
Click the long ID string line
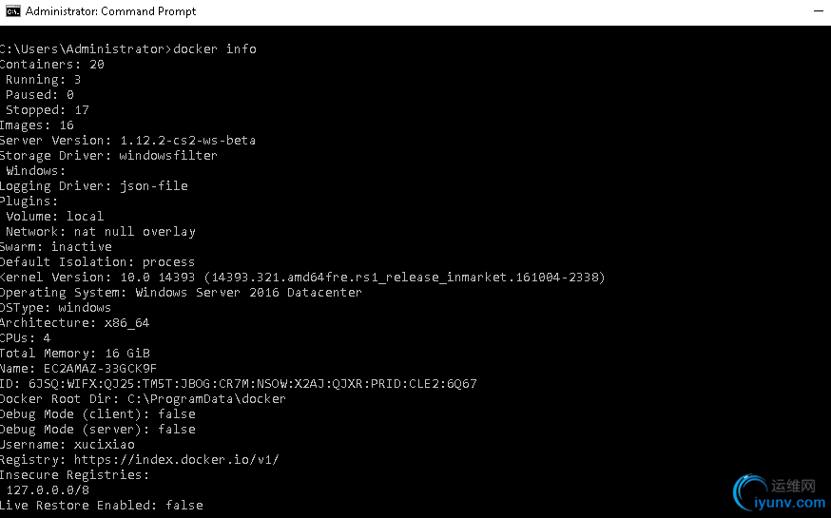click(x=239, y=383)
